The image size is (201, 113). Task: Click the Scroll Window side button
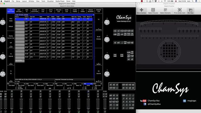(99, 40)
